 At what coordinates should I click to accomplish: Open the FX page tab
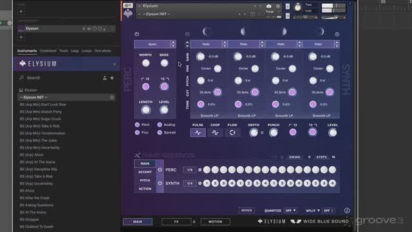click(176, 222)
